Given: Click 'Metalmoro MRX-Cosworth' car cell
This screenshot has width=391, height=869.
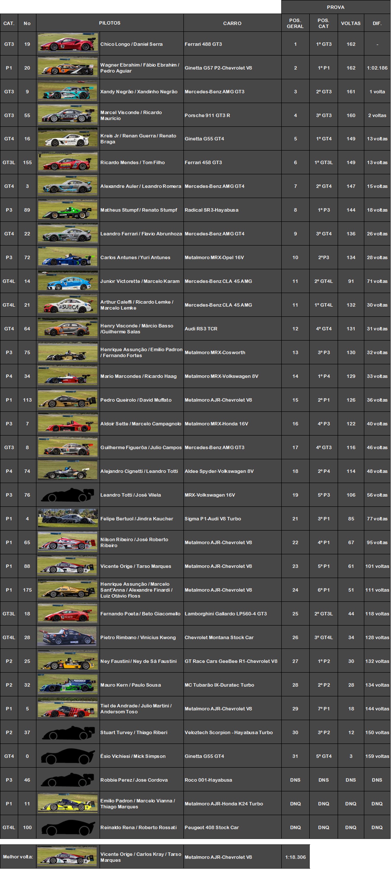Looking at the screenshot, I should click(232, 353).
